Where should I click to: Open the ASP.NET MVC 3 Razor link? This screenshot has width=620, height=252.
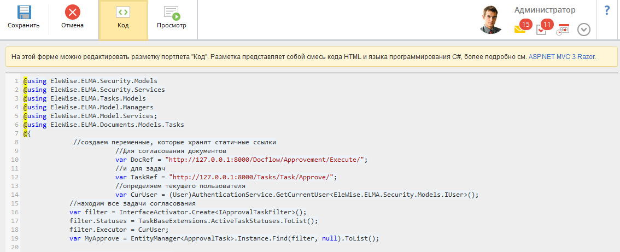pyautogui.click(x=561, y=56)
